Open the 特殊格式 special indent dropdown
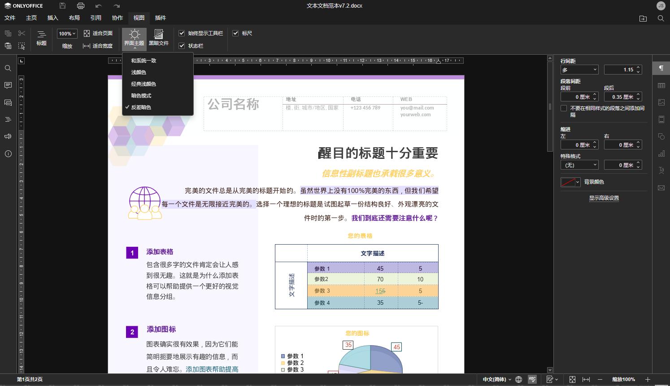 coord(579,164)
